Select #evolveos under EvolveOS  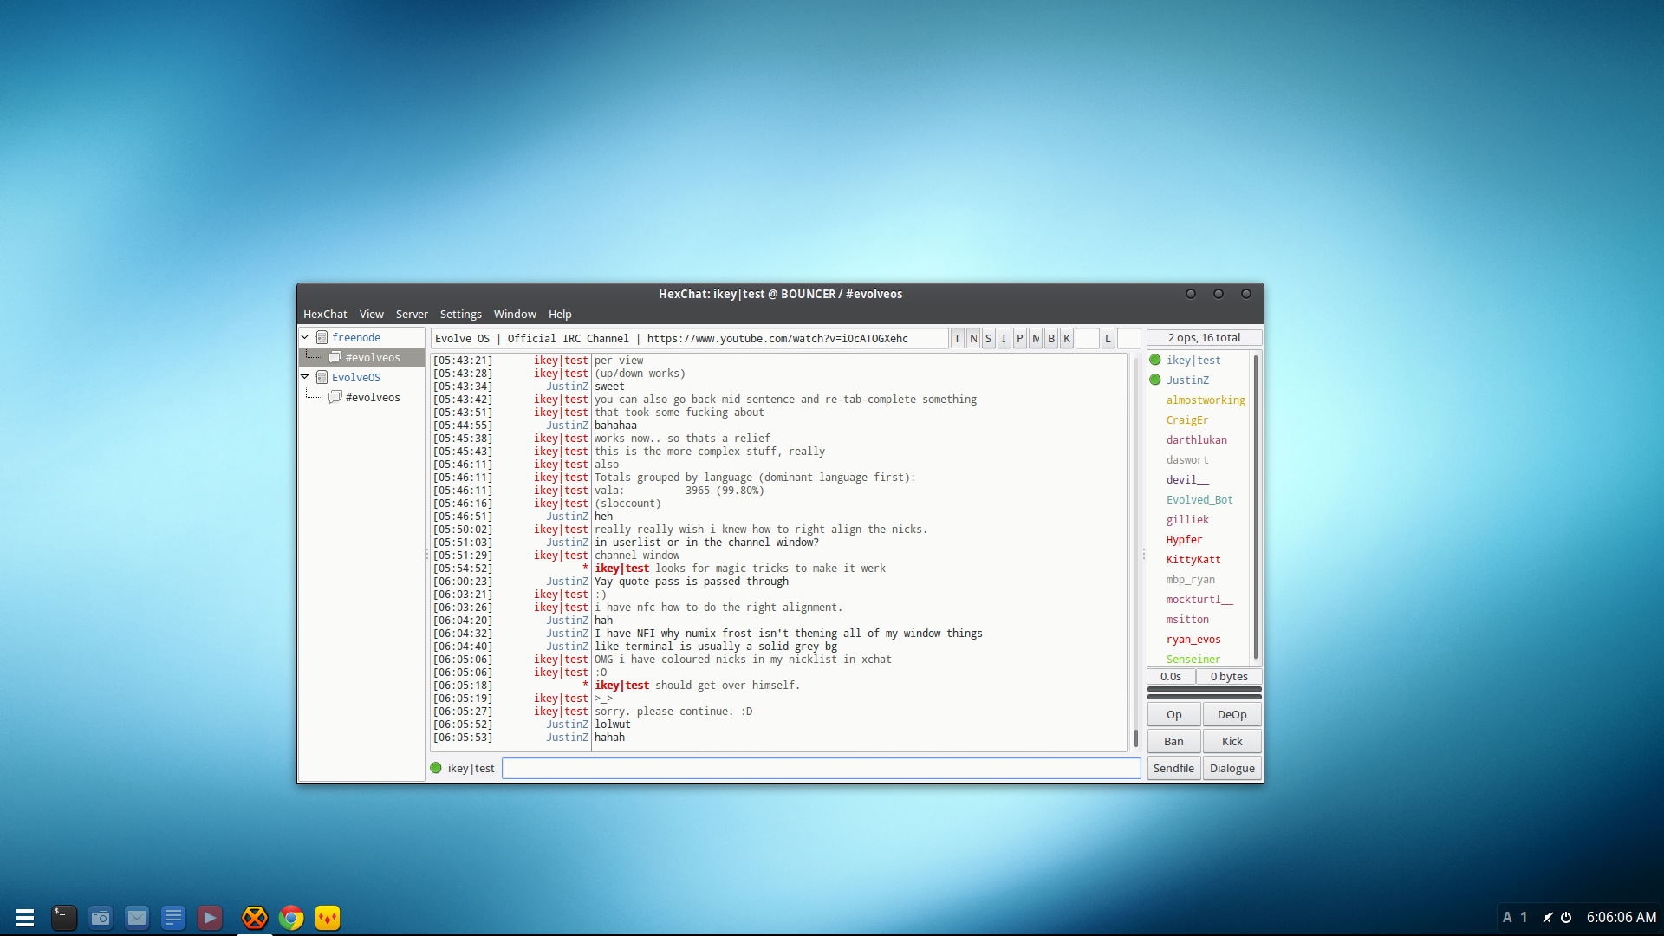pyautogui.click(x=362, y=397)
